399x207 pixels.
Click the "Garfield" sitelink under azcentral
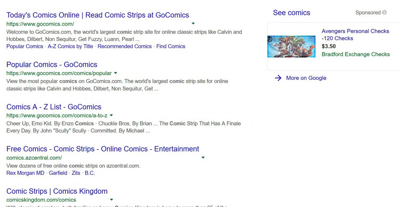point(58,173)
